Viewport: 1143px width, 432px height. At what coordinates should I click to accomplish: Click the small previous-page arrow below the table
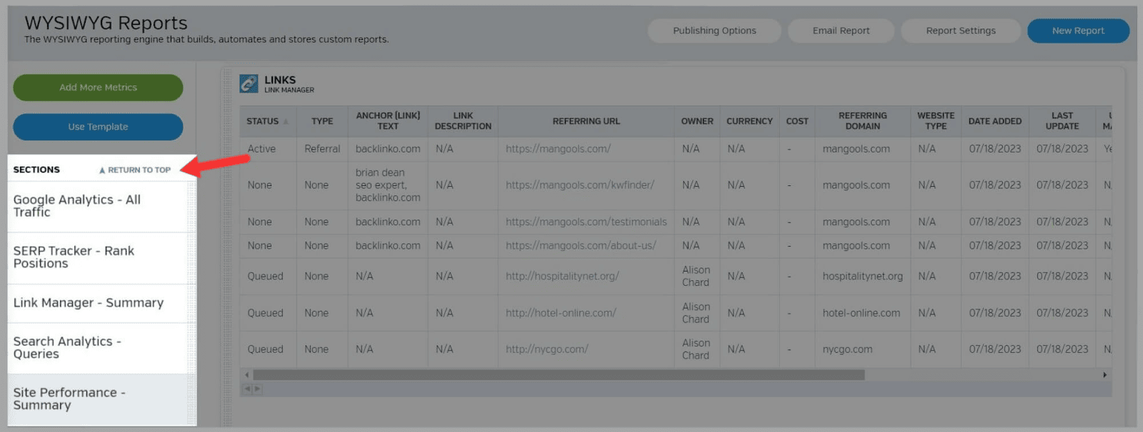click(x=248, y=389)
